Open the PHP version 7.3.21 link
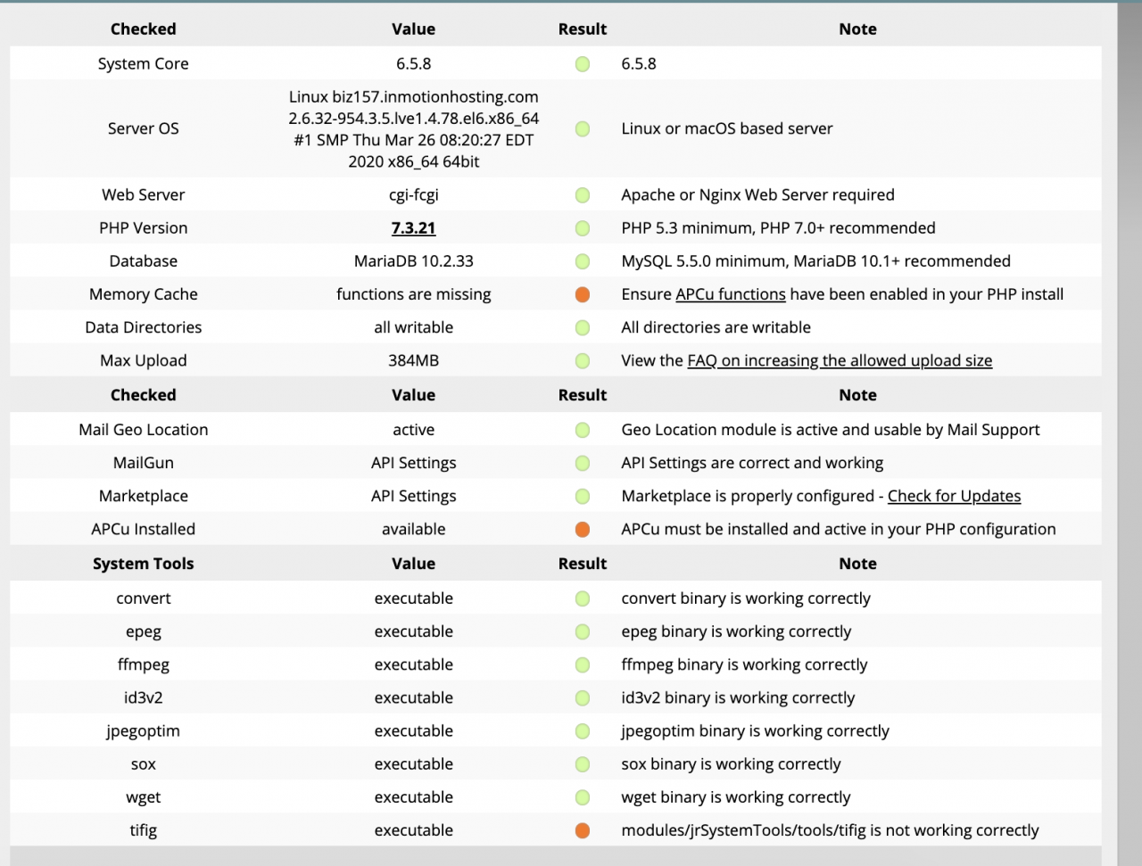This screenshot has height=866, width=1142. (x=413, y=228)
